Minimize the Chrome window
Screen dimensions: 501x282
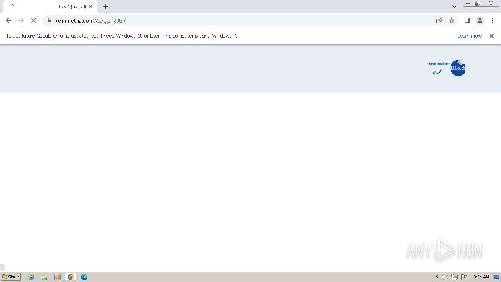point(468,4)
